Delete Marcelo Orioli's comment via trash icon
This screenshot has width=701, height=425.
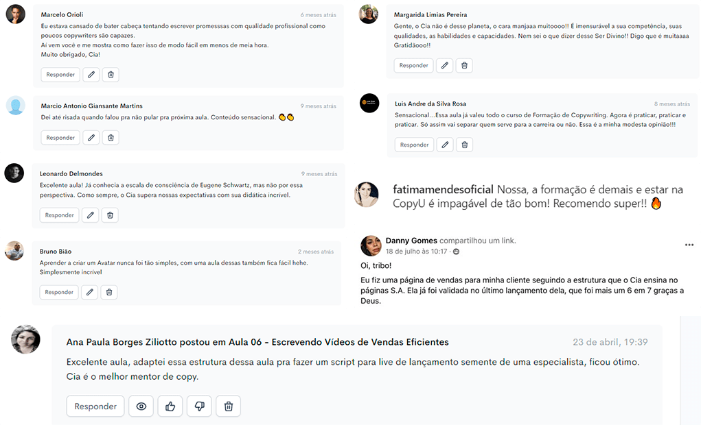click(111, 75)
